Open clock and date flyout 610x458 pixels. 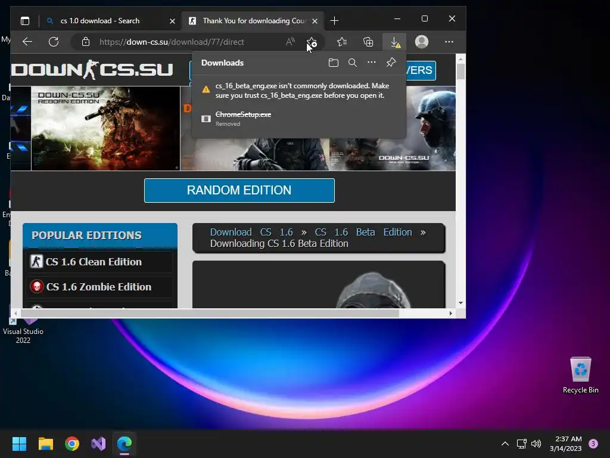click(566, 444)
